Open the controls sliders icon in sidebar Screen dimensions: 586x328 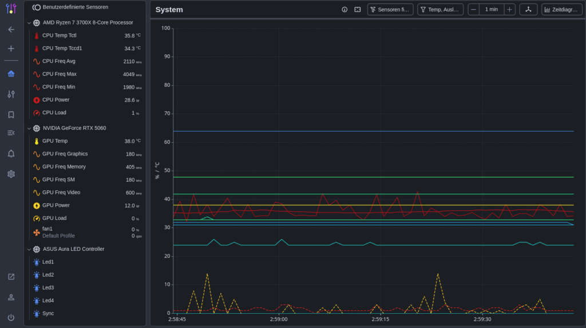pyautogui.click(x=11, y=94)
